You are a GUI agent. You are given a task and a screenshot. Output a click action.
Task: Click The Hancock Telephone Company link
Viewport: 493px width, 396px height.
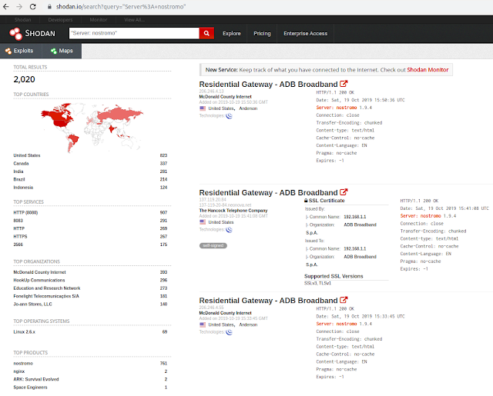pyautogui.click(x=233, y=211)
